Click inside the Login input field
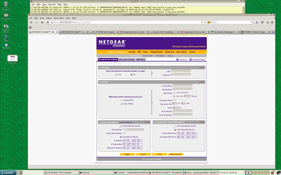281x175 pixels. (181, 71)
